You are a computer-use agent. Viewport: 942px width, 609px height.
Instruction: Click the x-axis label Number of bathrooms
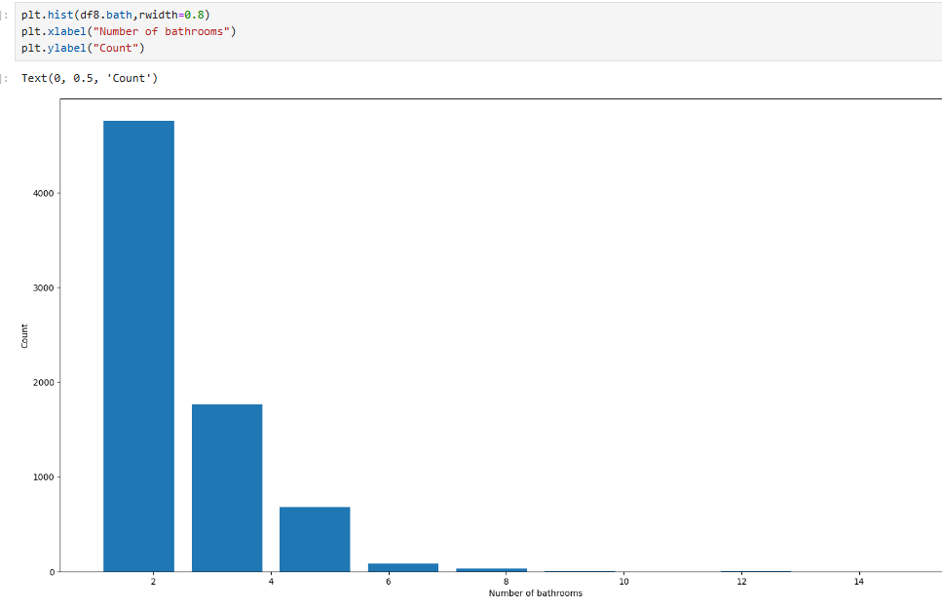coord(535,592)
